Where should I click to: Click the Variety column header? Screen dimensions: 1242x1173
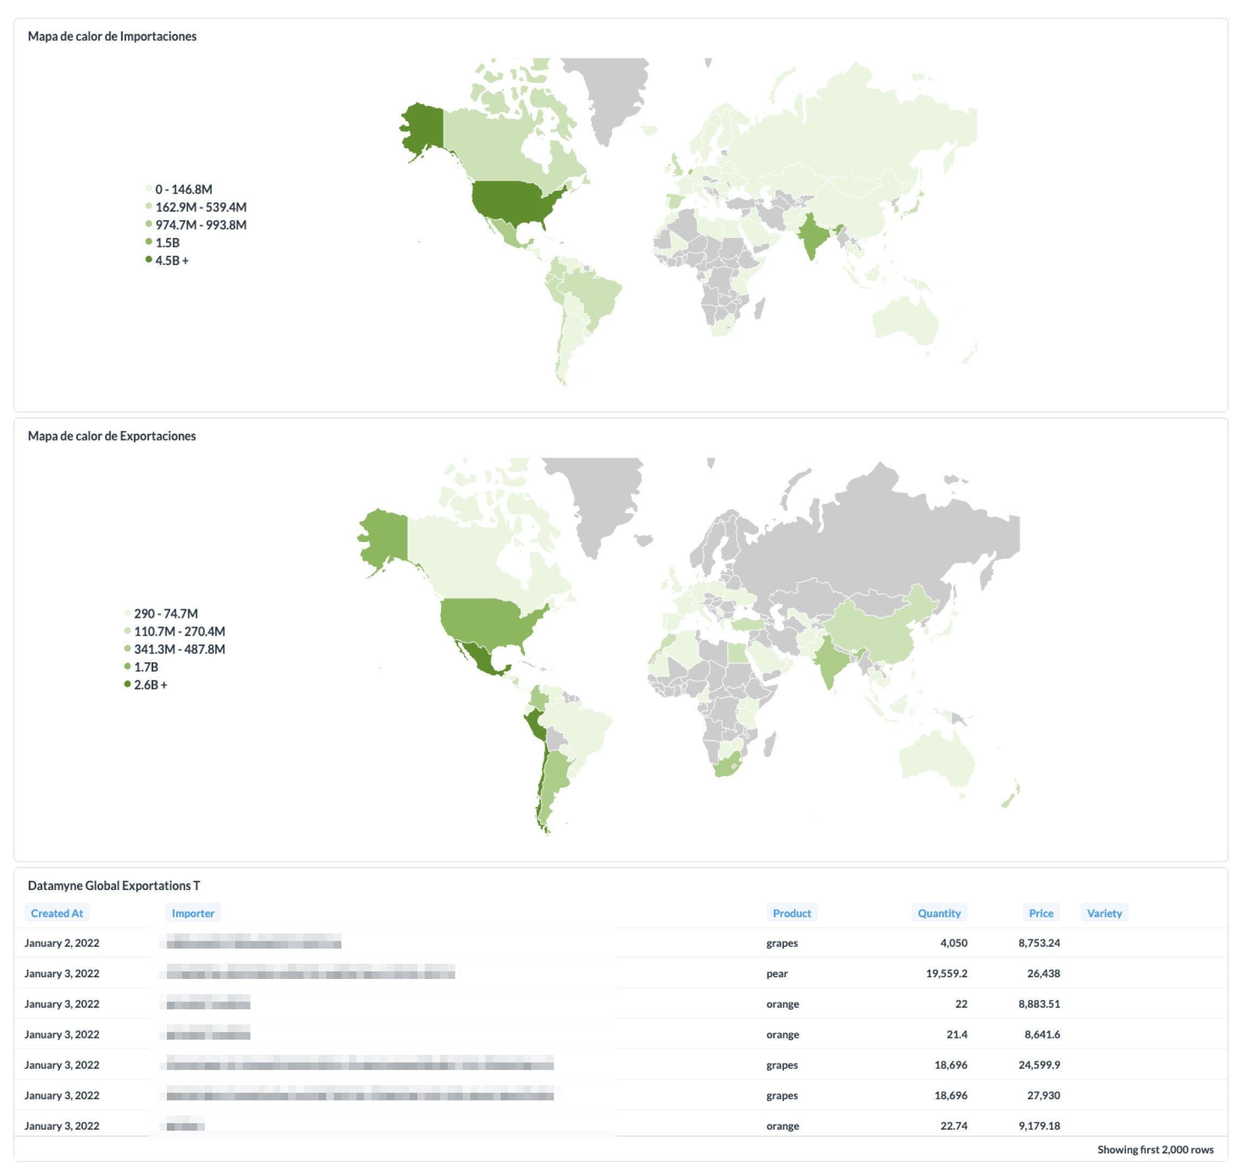[1104, 913]
